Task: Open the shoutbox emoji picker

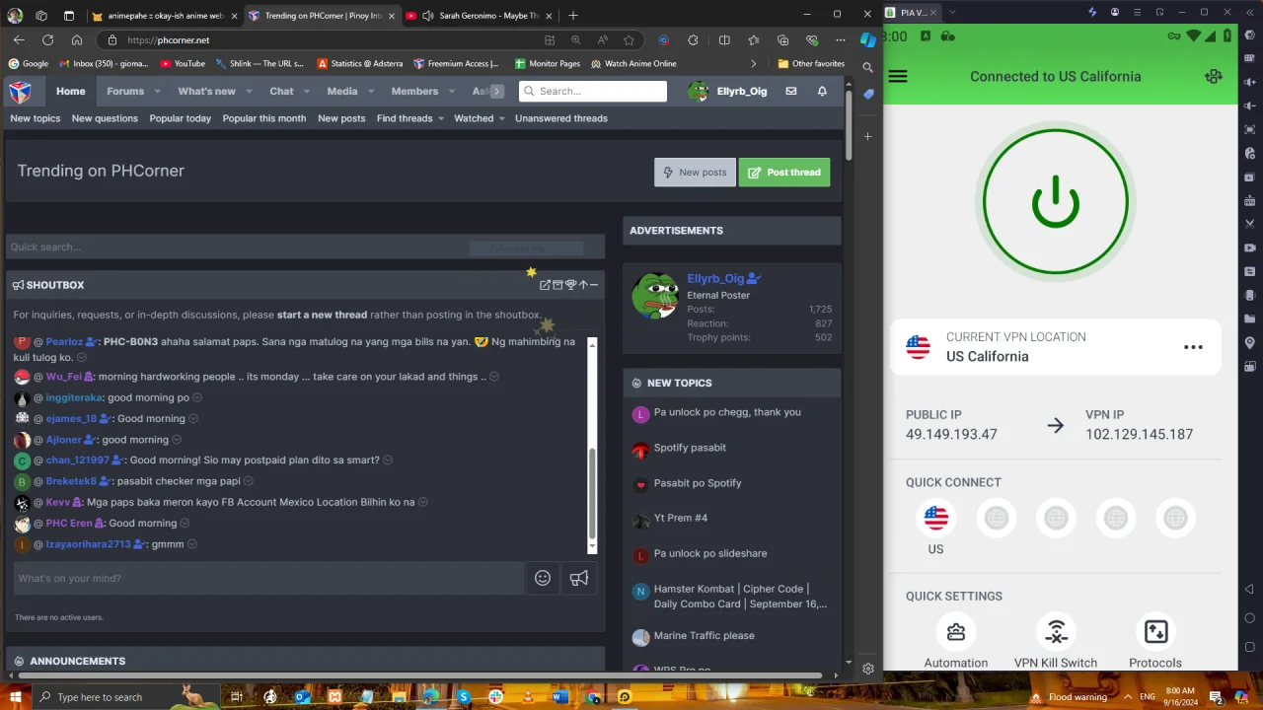Action: point(543,578)
